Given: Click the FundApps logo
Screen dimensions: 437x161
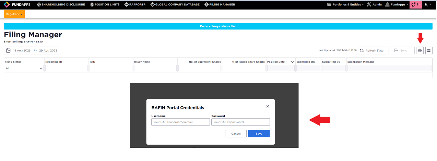Looking at the screenshot, I should point(17,4).
